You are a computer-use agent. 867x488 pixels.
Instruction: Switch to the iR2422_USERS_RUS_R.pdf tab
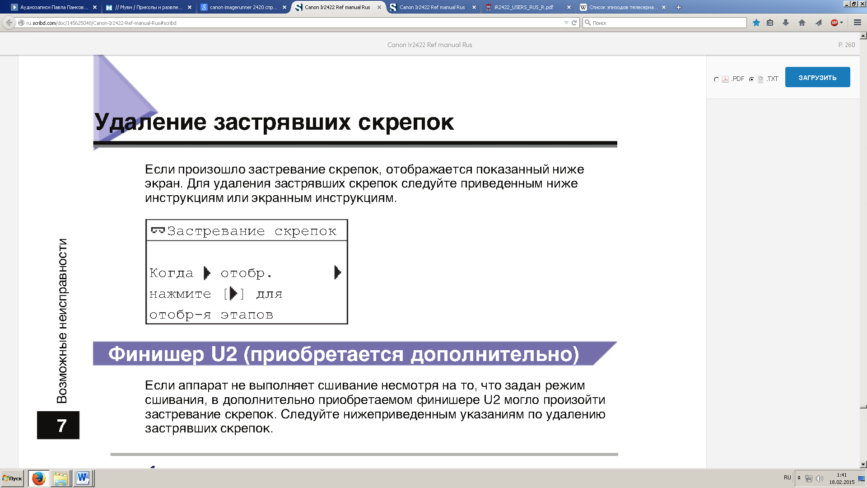[x=524, y=7]
